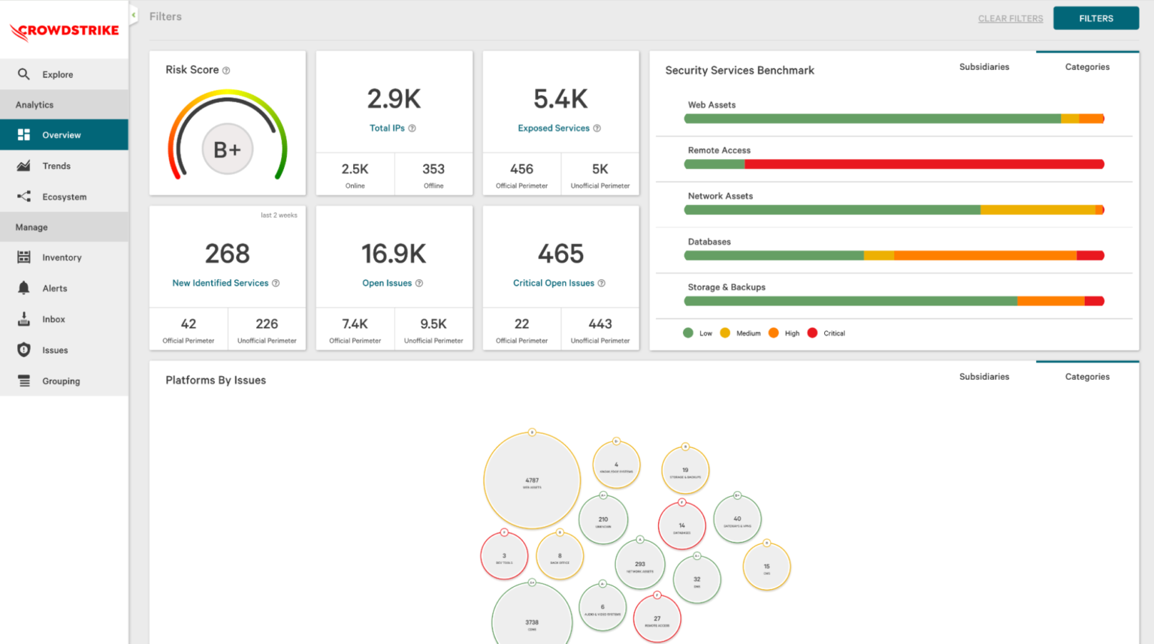Click the B+ risk score gauge
The height and width of the screenshot is (644, 1154).
[x=227, y=149]
